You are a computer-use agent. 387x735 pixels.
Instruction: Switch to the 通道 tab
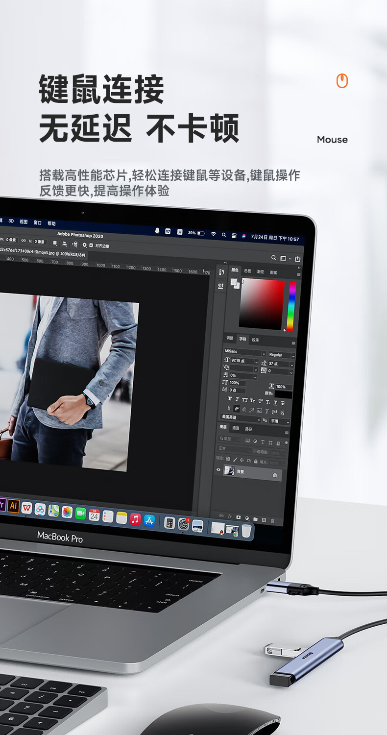coord(236,428)
